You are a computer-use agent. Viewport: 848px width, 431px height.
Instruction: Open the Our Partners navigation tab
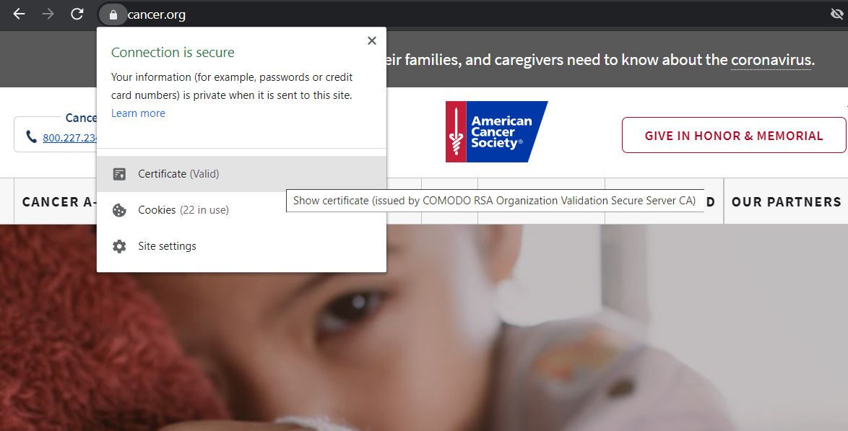click(786, 202)
